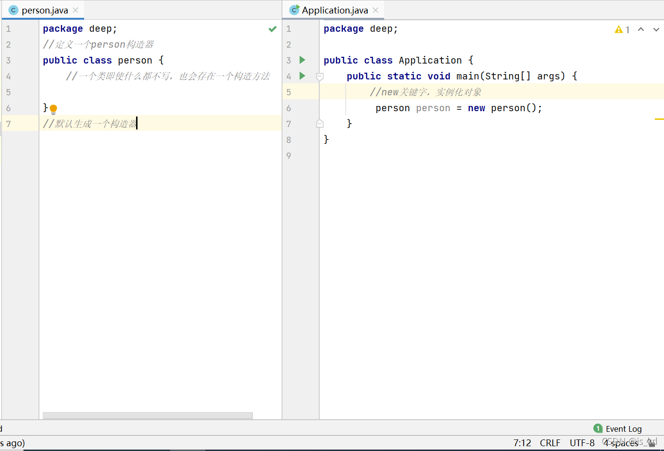Click the '//定义一个person构造器' comment
This screenshot has height=451, width=664.
[98, 45]
